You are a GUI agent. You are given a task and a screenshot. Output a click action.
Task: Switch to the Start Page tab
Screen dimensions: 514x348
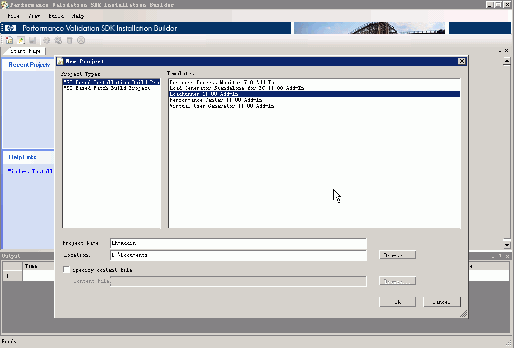[25, 51]
